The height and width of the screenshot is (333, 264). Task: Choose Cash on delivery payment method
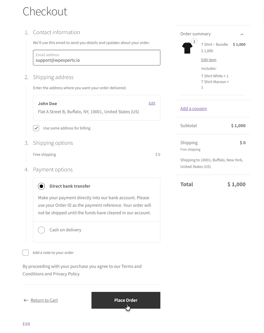click(41, 230)
